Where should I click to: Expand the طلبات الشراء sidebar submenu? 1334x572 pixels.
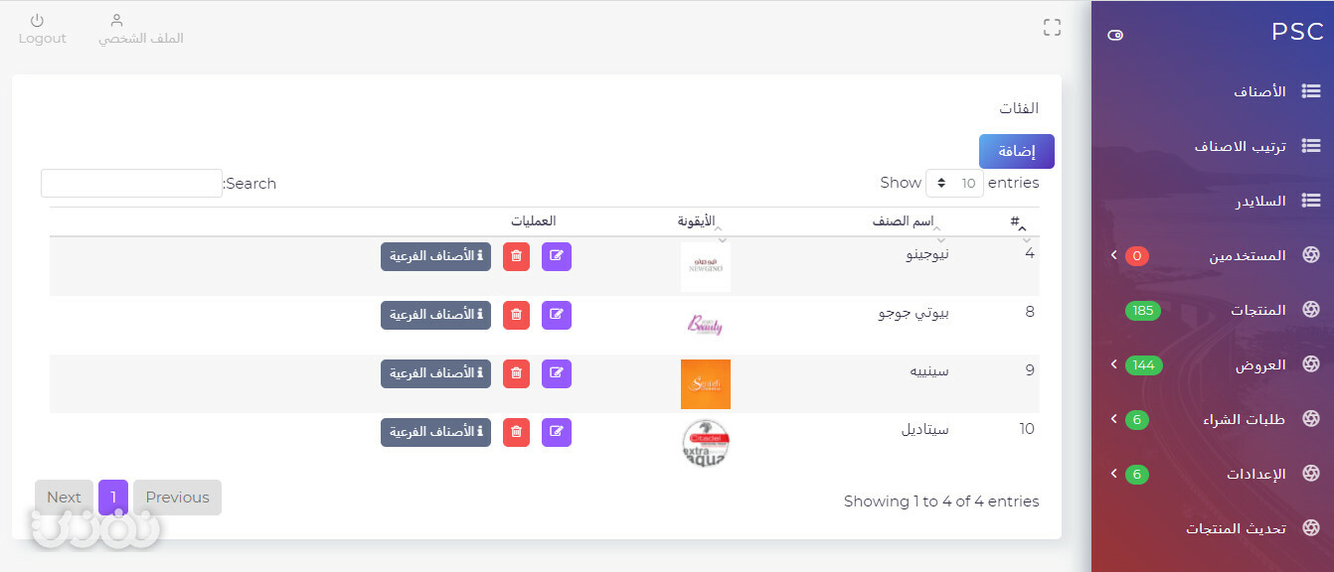pos(1114,419)
